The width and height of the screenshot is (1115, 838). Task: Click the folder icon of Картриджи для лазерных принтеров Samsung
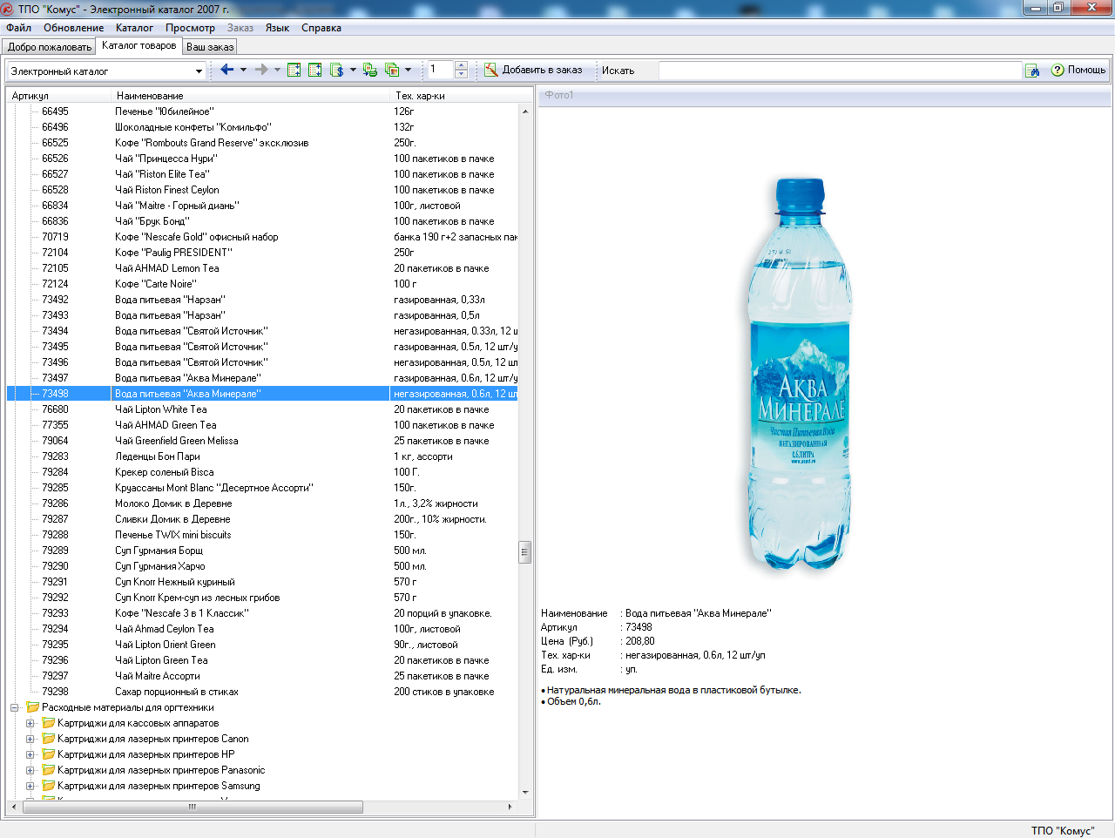click(49, 786)
